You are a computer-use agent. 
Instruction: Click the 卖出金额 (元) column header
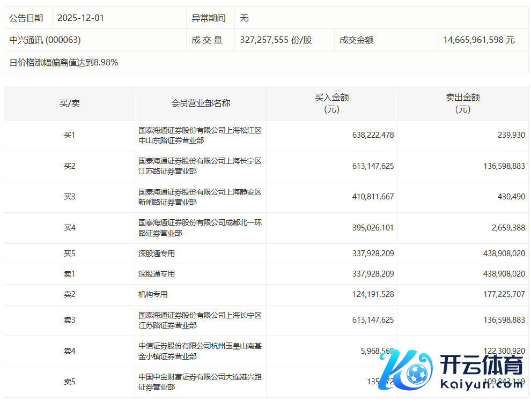tap(462, 103)
